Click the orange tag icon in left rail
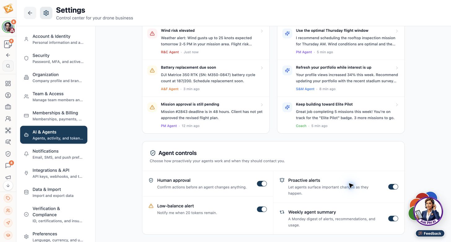 [8, 198]
